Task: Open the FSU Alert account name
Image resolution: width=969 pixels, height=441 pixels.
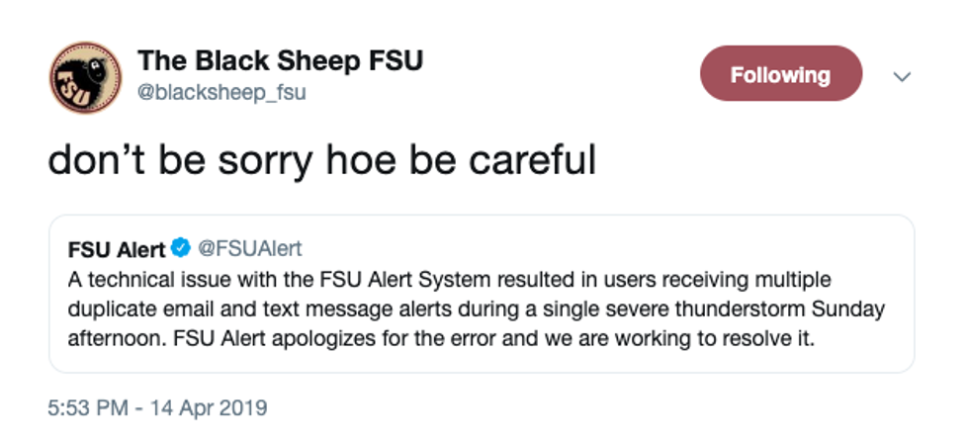Action: (116, 248)
